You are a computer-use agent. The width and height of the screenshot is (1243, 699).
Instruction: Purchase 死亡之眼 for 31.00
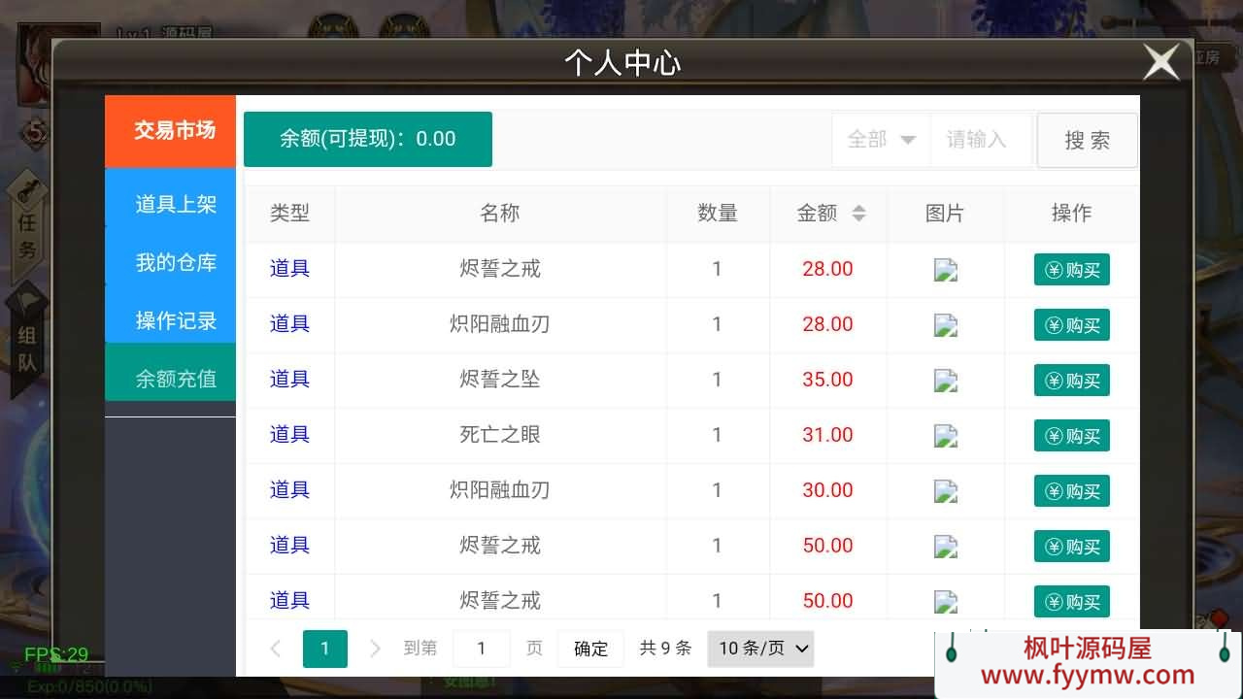1071,436
